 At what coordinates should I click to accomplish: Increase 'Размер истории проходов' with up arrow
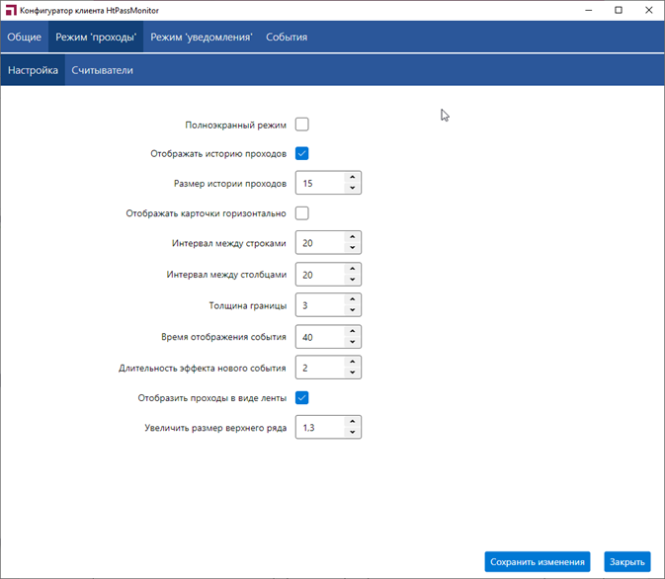click(x=352, y=178)
